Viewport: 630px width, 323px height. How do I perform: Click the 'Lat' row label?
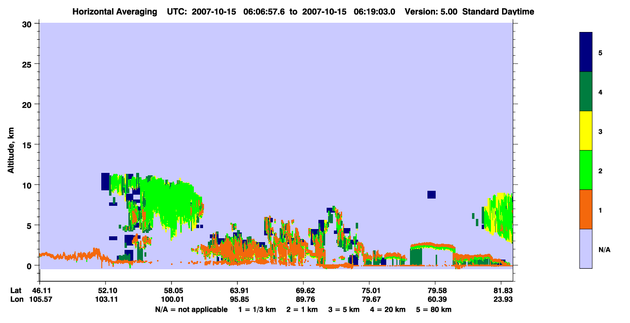(x=16, y=291)
